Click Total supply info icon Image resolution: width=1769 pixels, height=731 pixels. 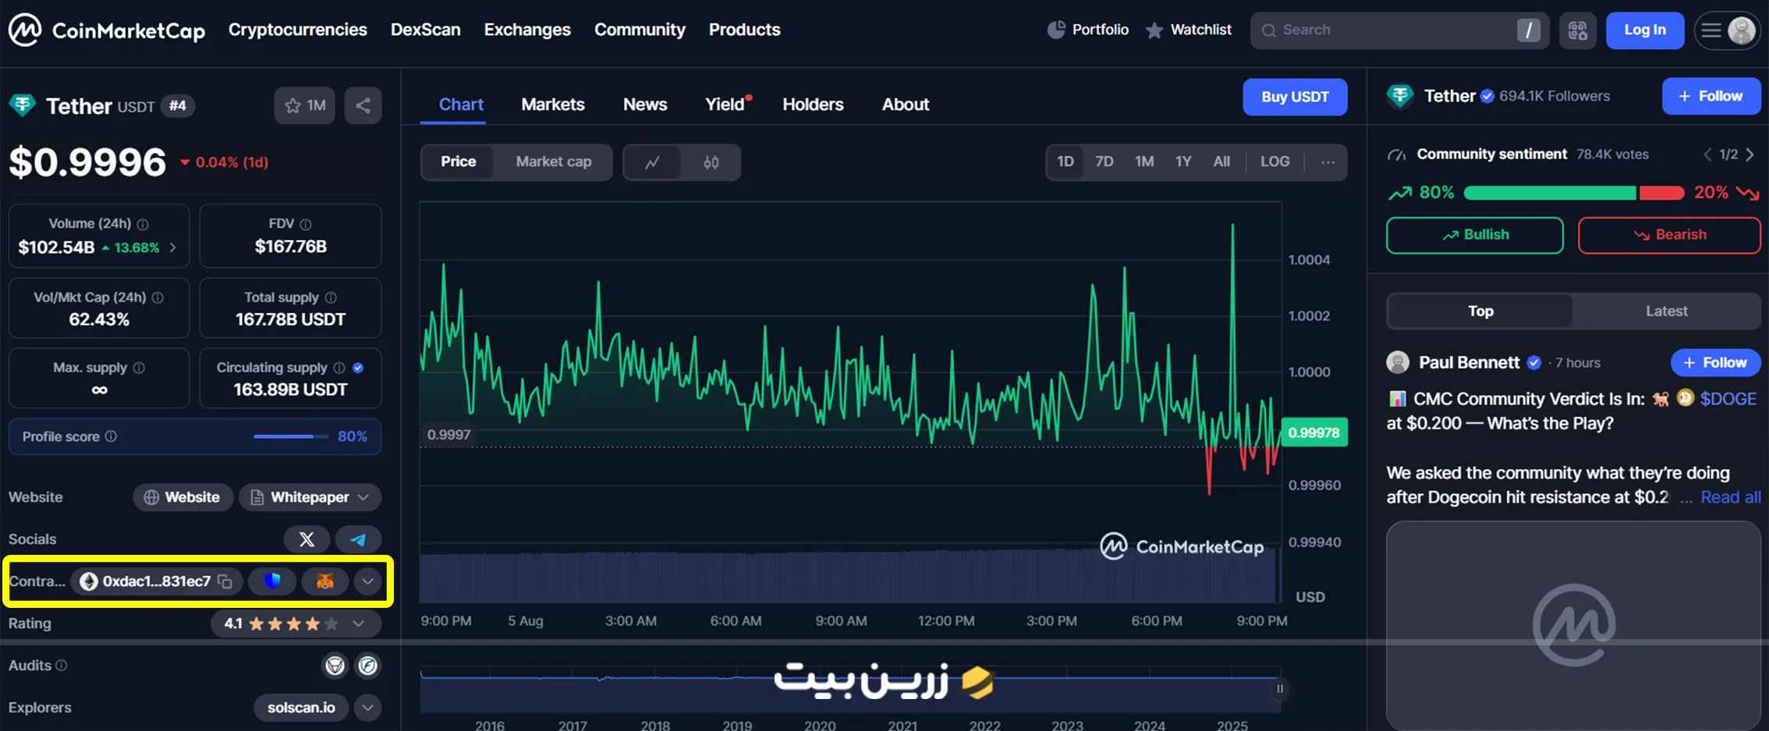point(331,298)
